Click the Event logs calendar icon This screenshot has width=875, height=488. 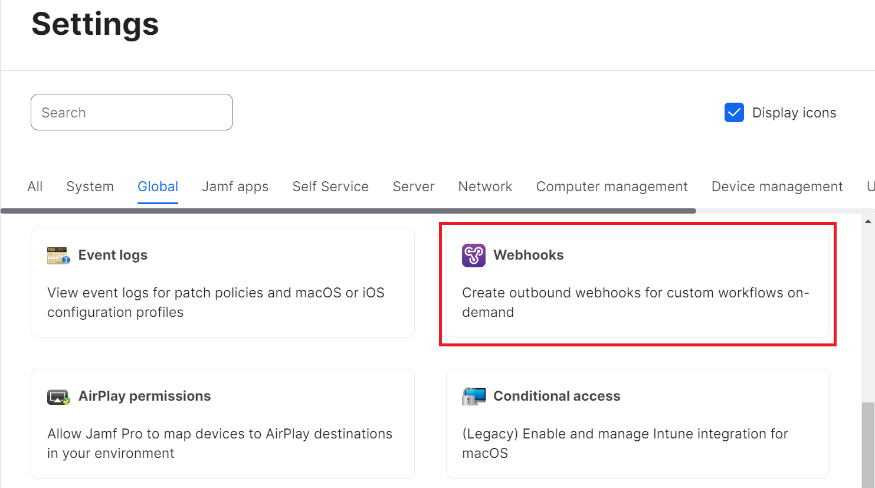click(58, 256)
